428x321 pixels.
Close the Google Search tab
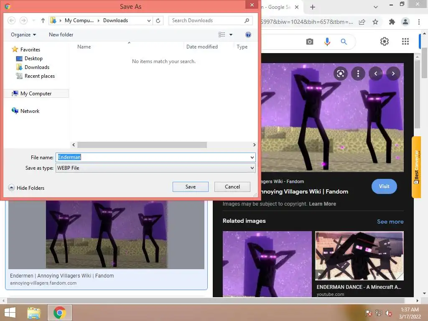click(x=297, y=7)
